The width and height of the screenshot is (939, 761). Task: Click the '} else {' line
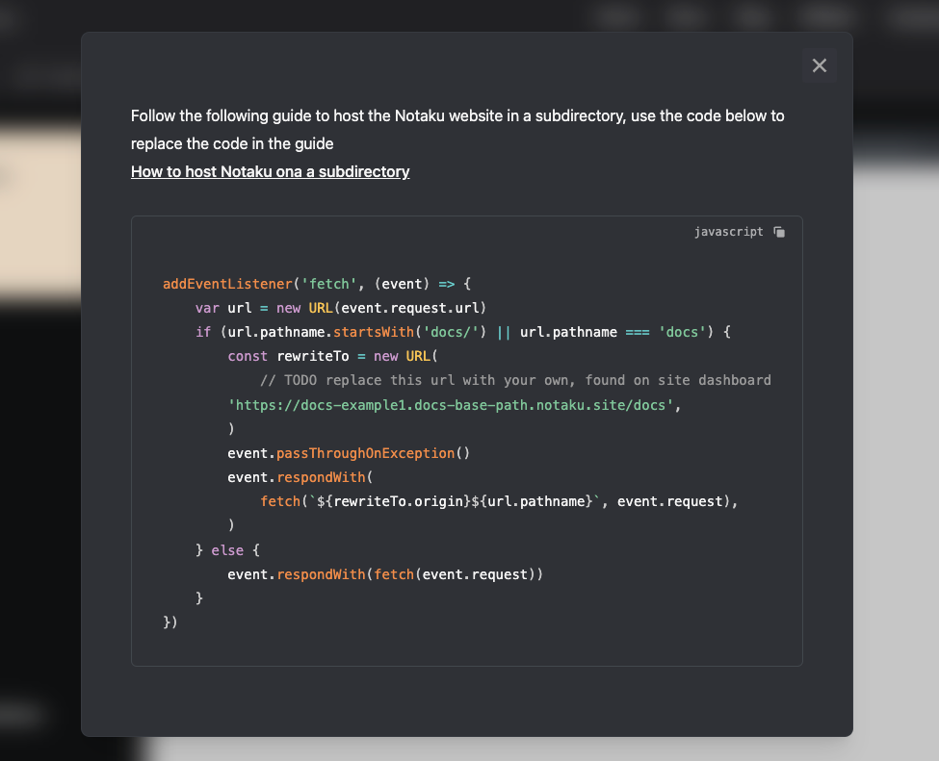coord(227,550)
